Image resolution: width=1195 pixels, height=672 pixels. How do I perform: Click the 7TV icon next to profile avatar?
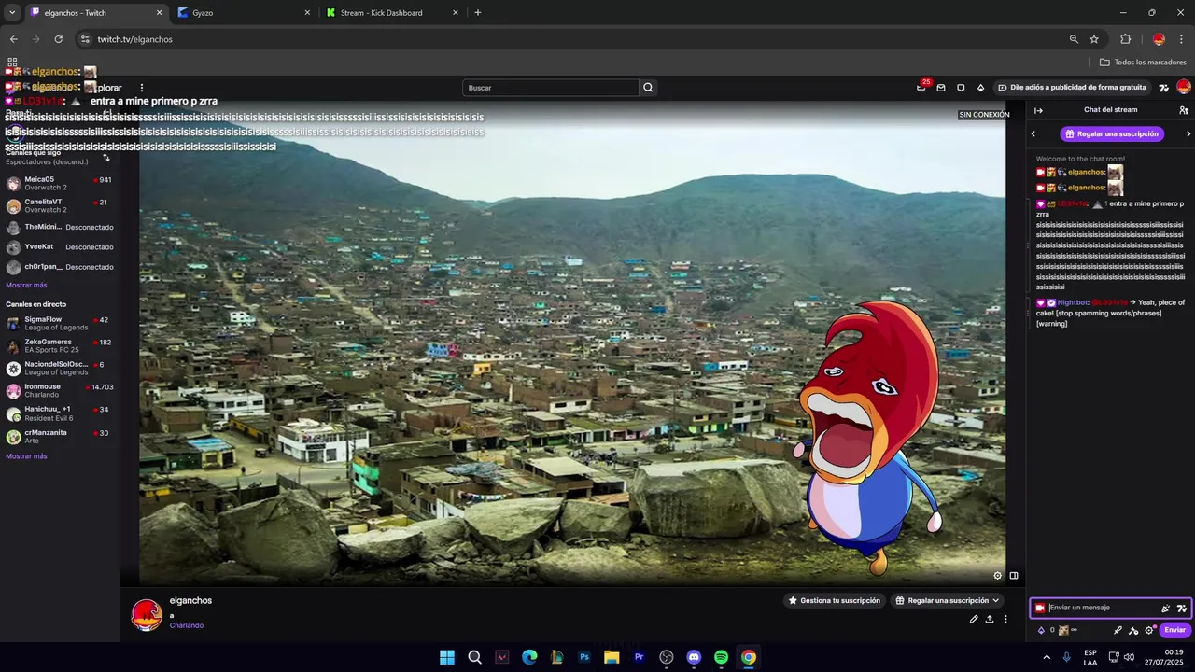1163,88
